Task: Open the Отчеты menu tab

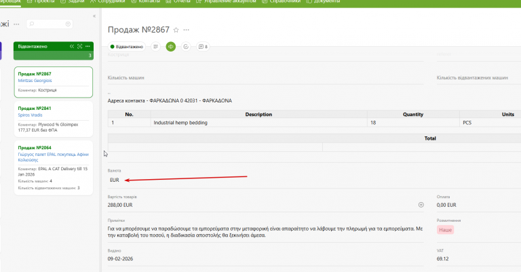Action: point(178,1)
